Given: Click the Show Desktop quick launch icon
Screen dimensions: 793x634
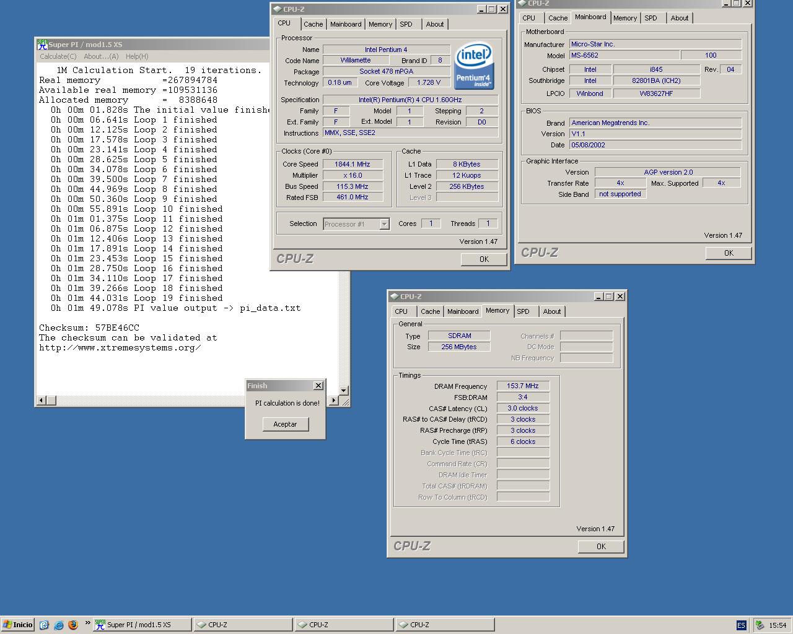Looking at the screenshot, I should point(44,625).
